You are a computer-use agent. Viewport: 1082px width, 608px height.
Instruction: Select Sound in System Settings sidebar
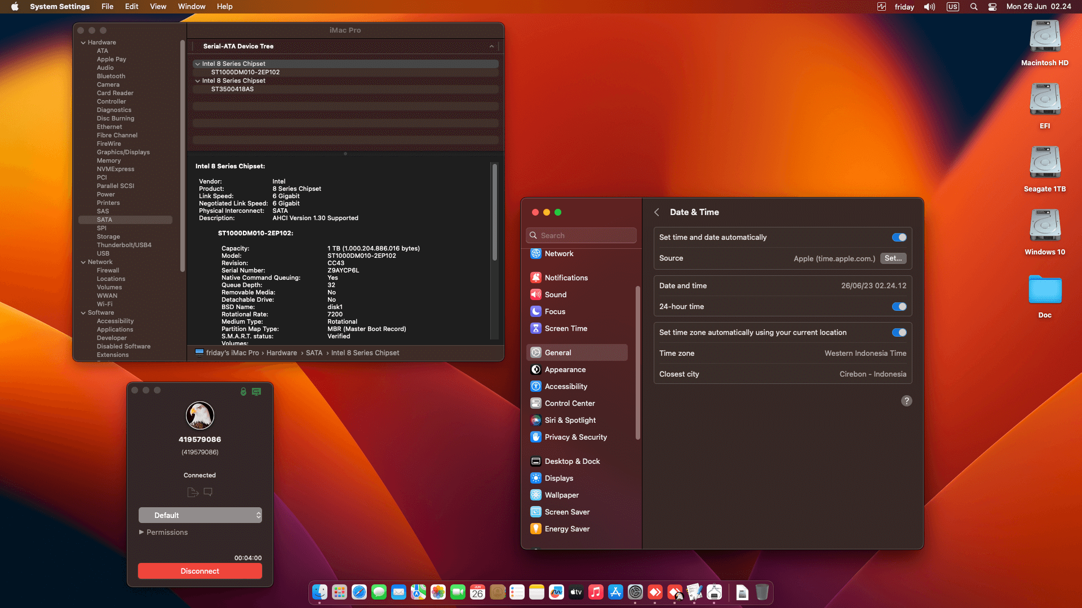point(555,294)
